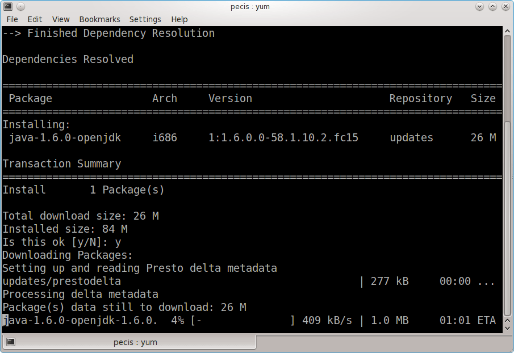Open the View menu

pos(61,19)
